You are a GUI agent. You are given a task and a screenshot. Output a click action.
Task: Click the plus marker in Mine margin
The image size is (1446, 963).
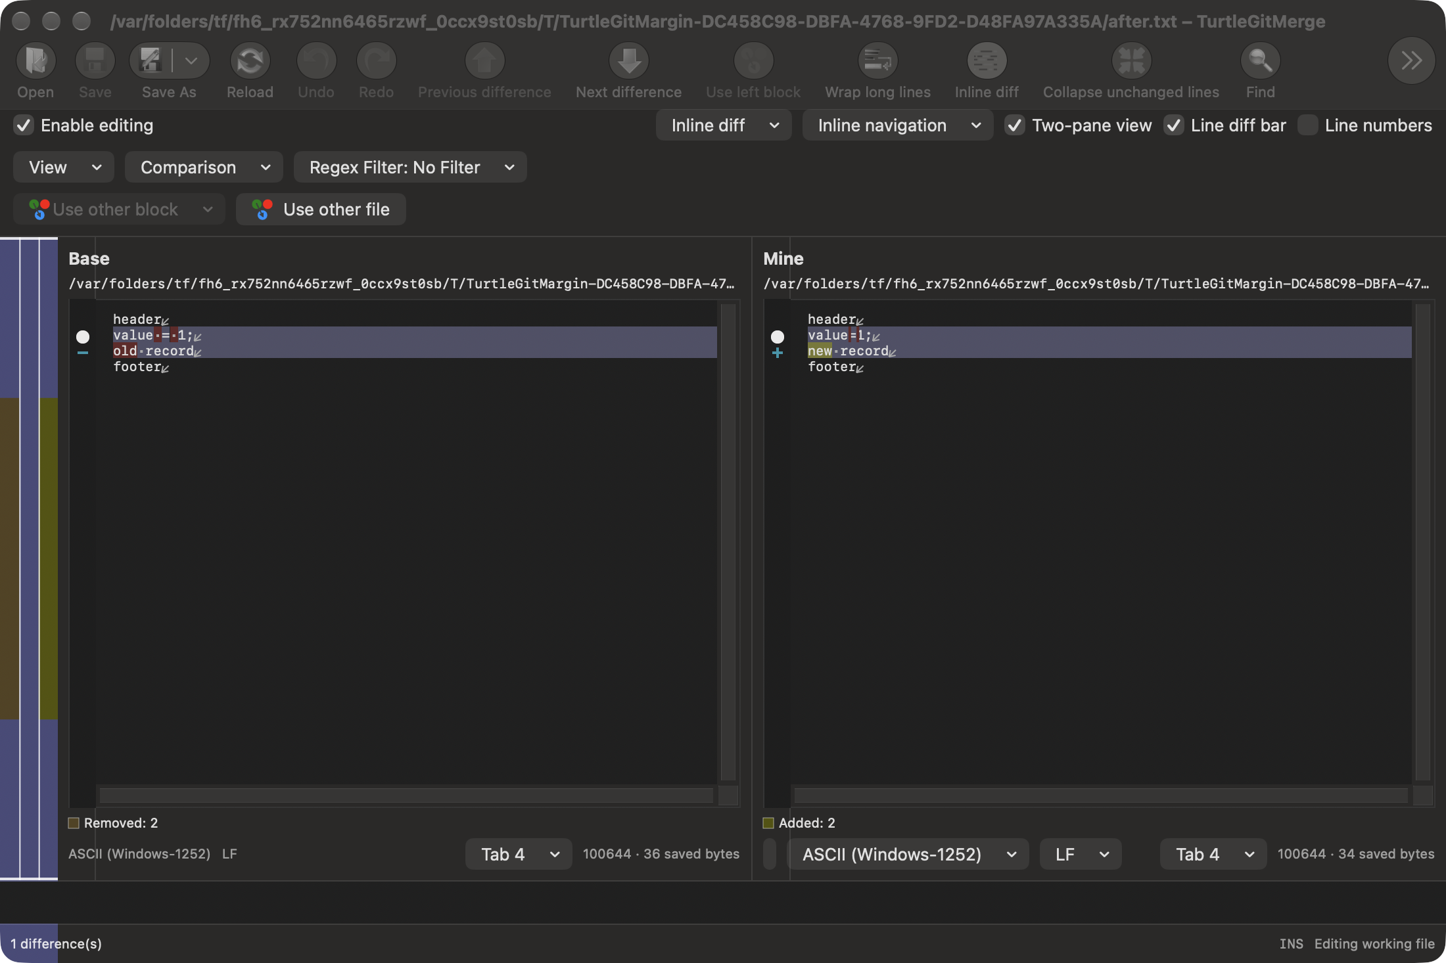[x=778, y=353]
